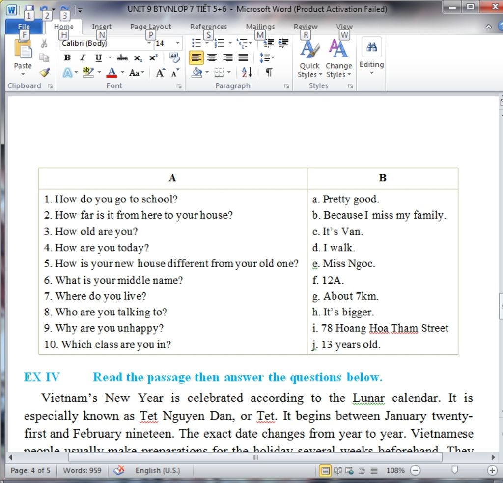The image size is (503, 483).
Task: Apply subscript formatting
Action: click(x=138, y=58)
